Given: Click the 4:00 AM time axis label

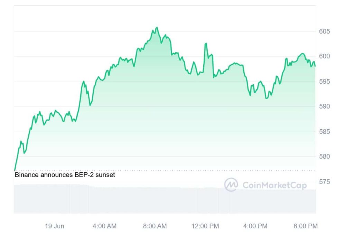Looking at the screenshot, I should point(105,226).
